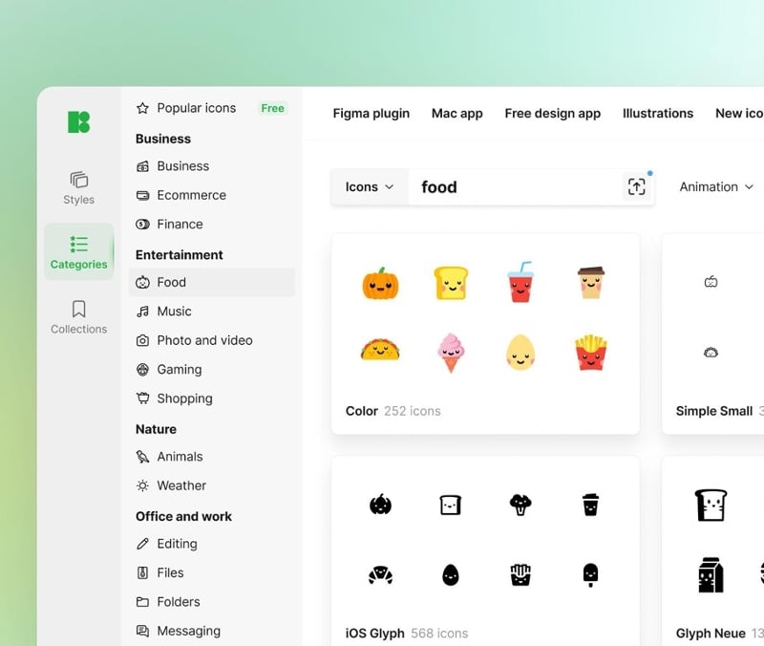Select the Animals category

[170, 457]
